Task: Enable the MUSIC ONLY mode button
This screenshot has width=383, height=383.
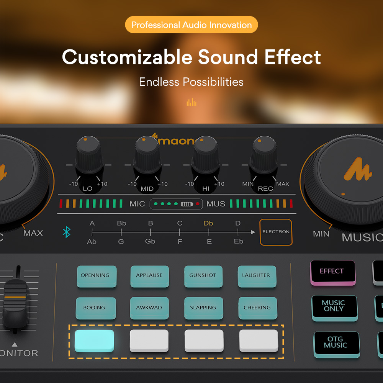Action: (x=334, y=308)
